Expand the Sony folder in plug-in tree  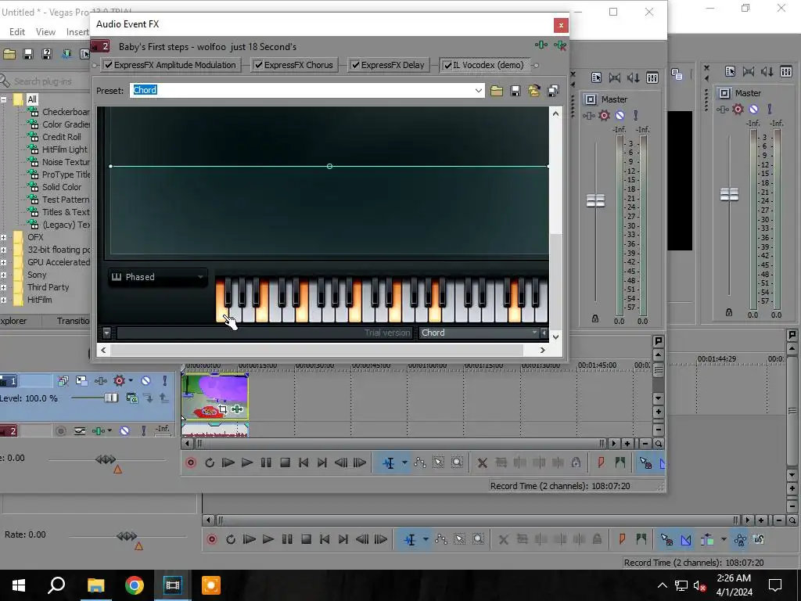4,275
